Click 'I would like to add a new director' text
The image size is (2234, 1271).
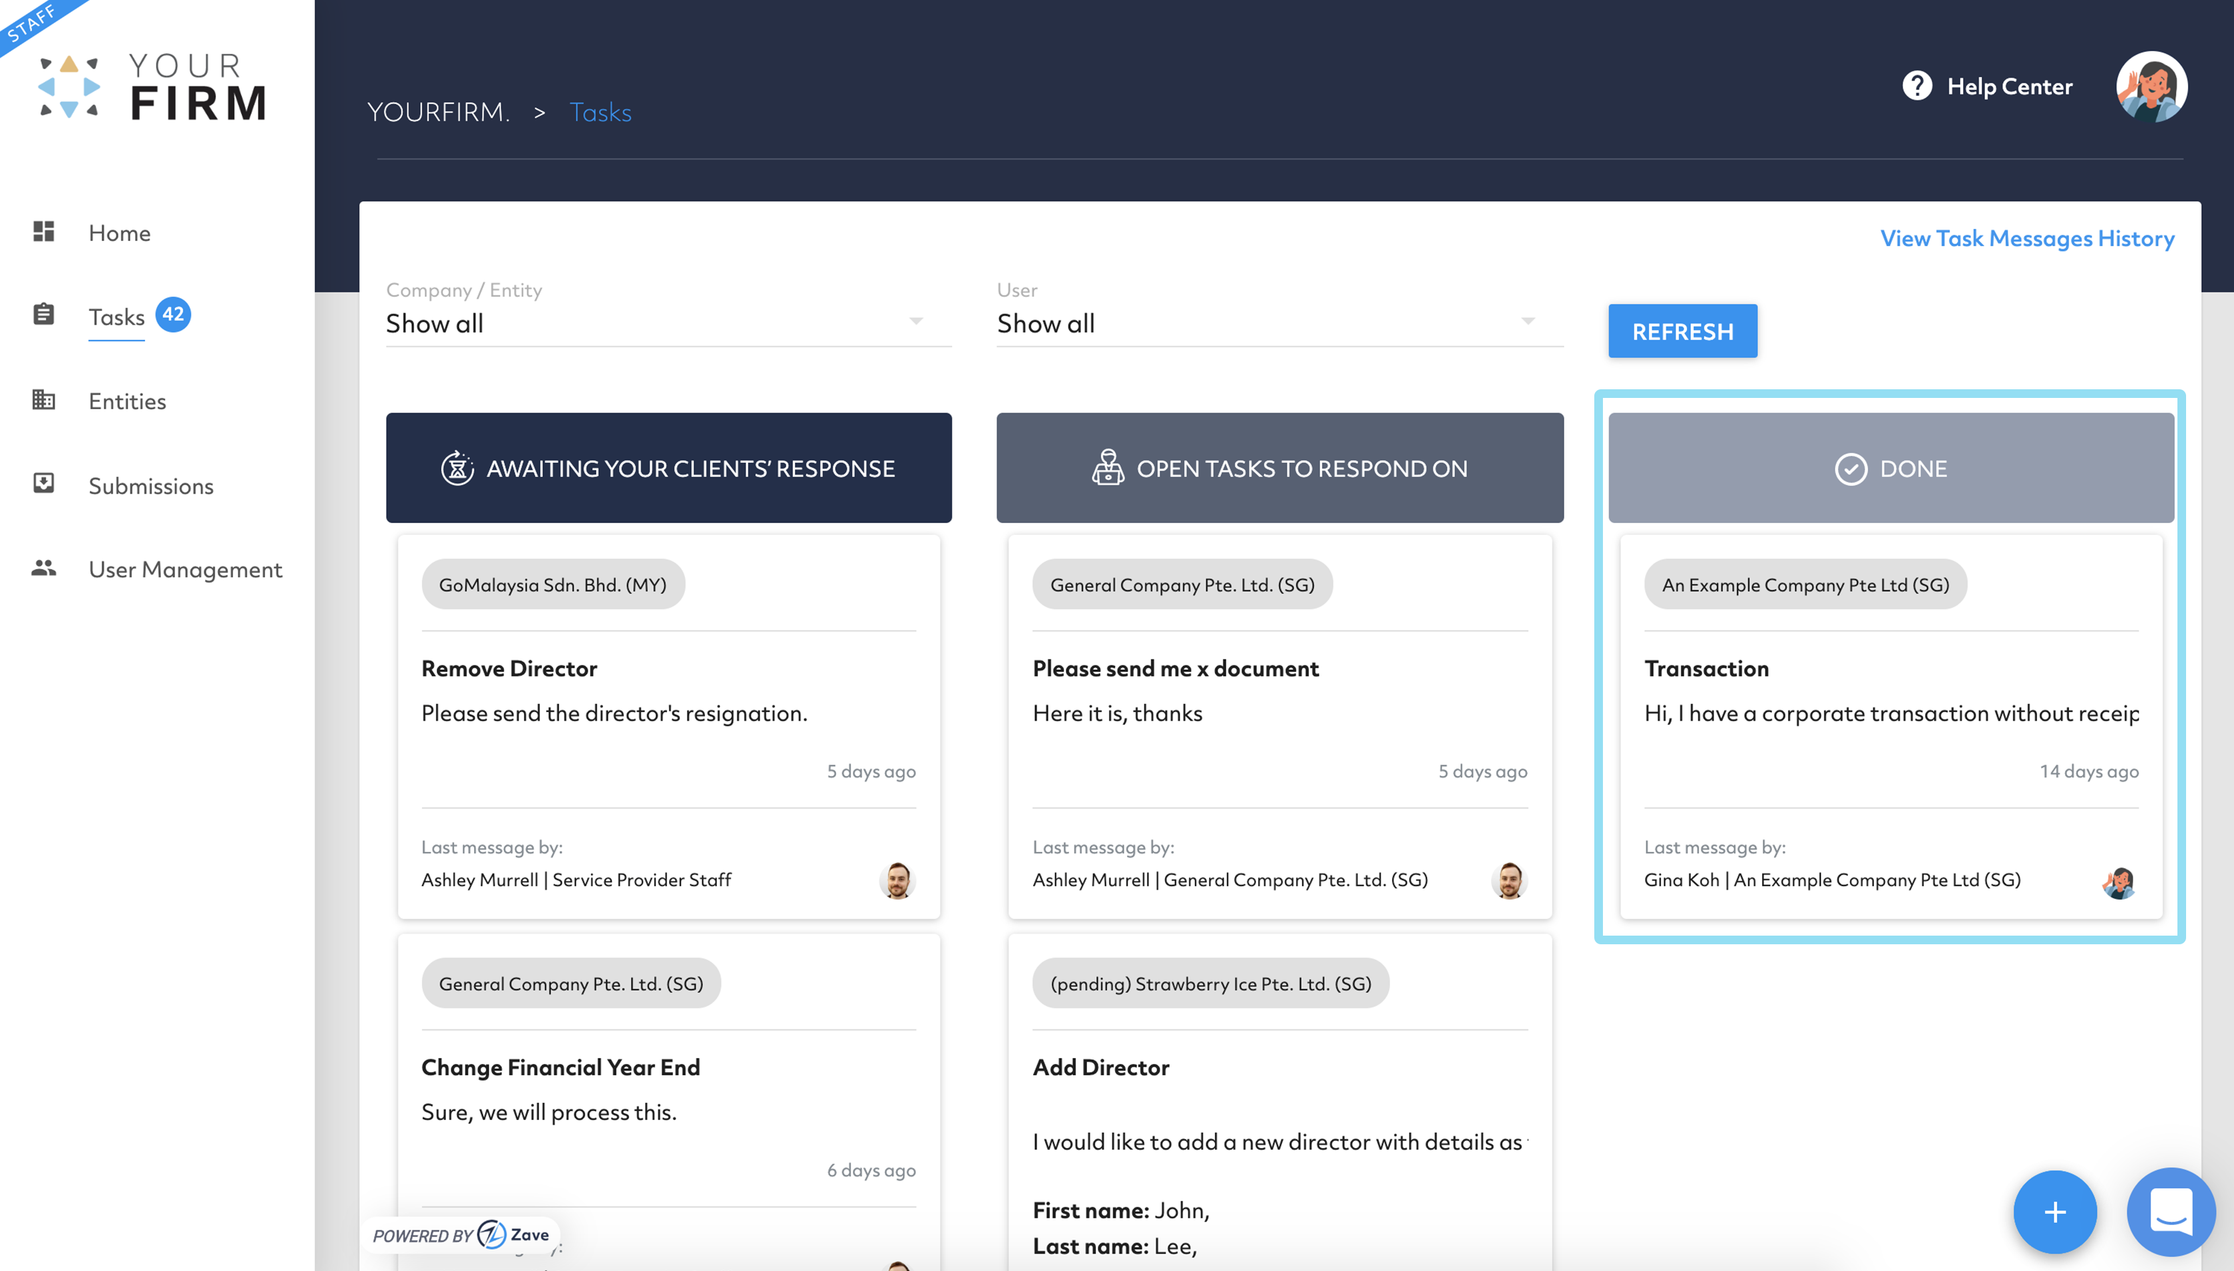[1280, 1142]
